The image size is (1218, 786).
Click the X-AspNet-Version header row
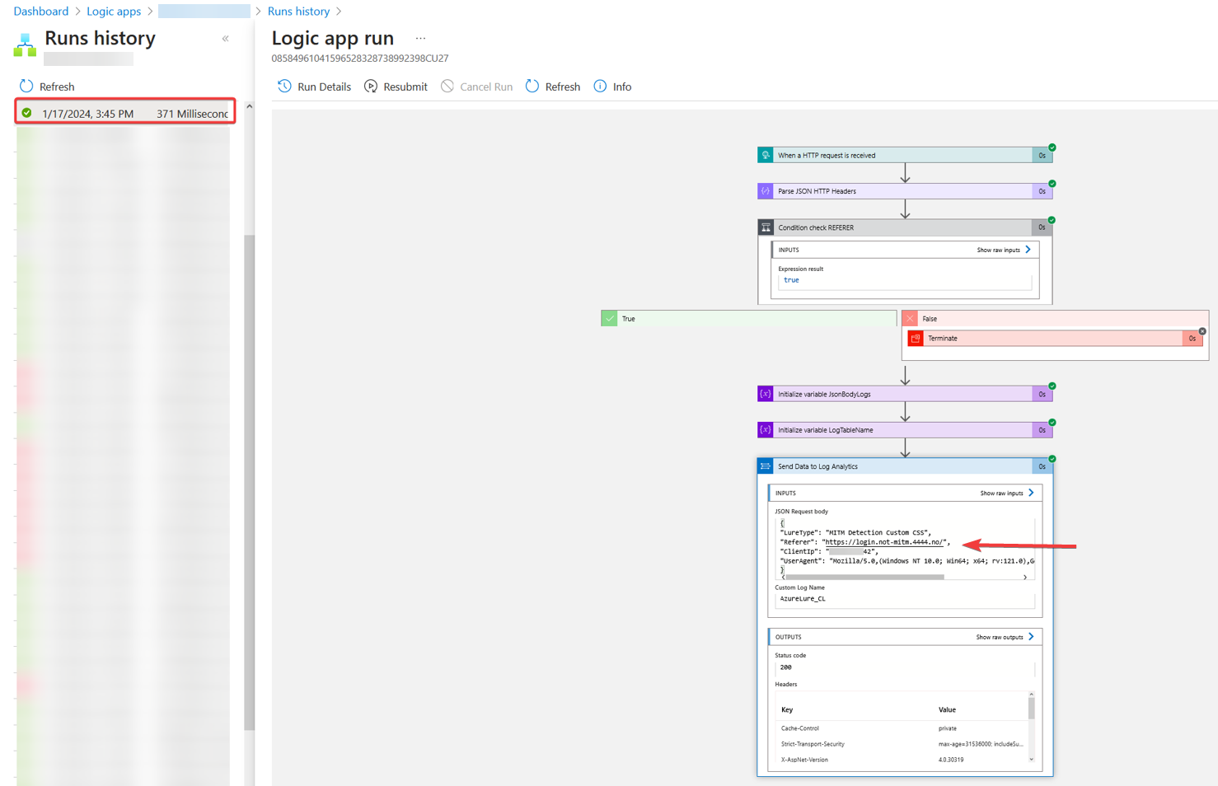click(902, 760)
